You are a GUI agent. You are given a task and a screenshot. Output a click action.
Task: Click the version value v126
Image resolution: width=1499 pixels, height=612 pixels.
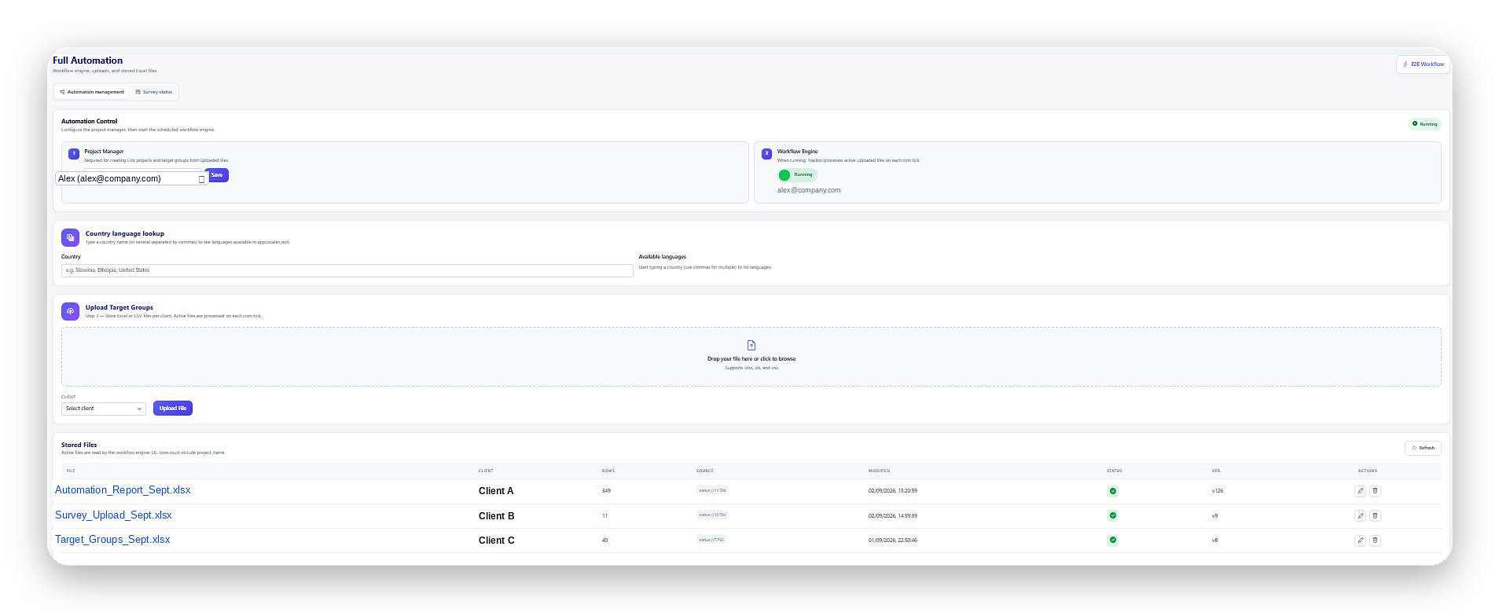[x=1218, y=491]
